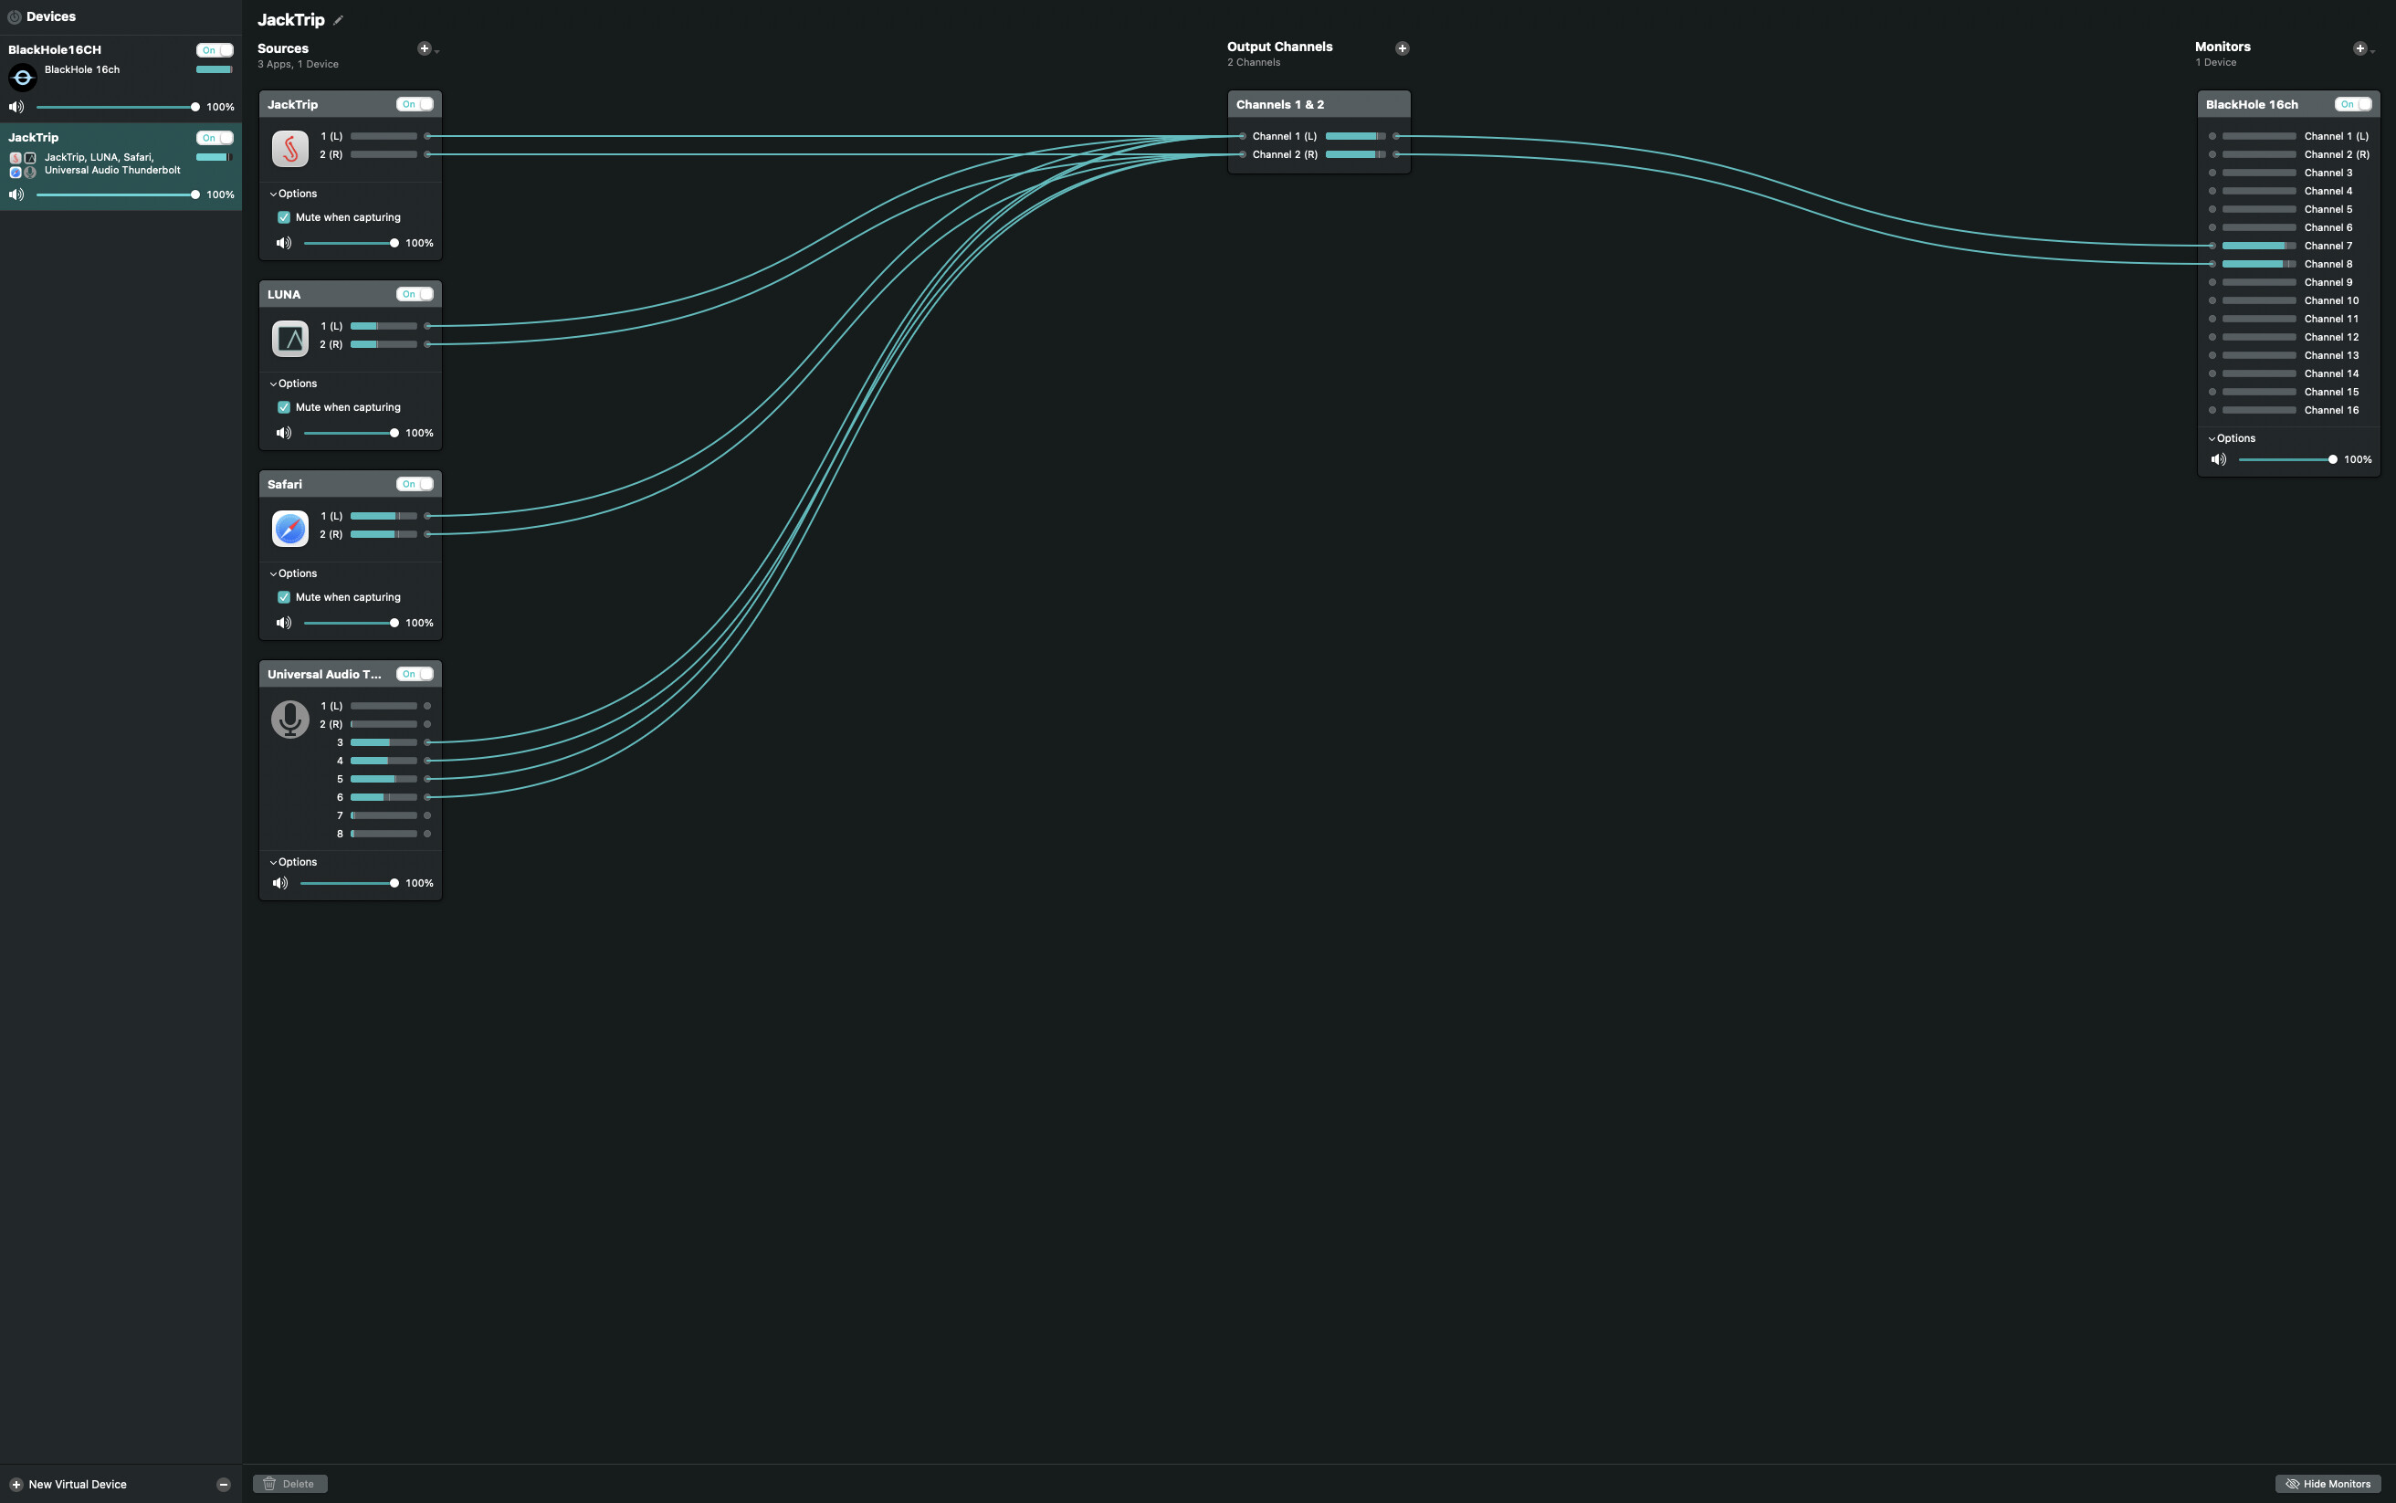Click the minus icon to remove a virtual device
The height and width of the screenshot is (1503, 2396).
(x=224, y=1484)
